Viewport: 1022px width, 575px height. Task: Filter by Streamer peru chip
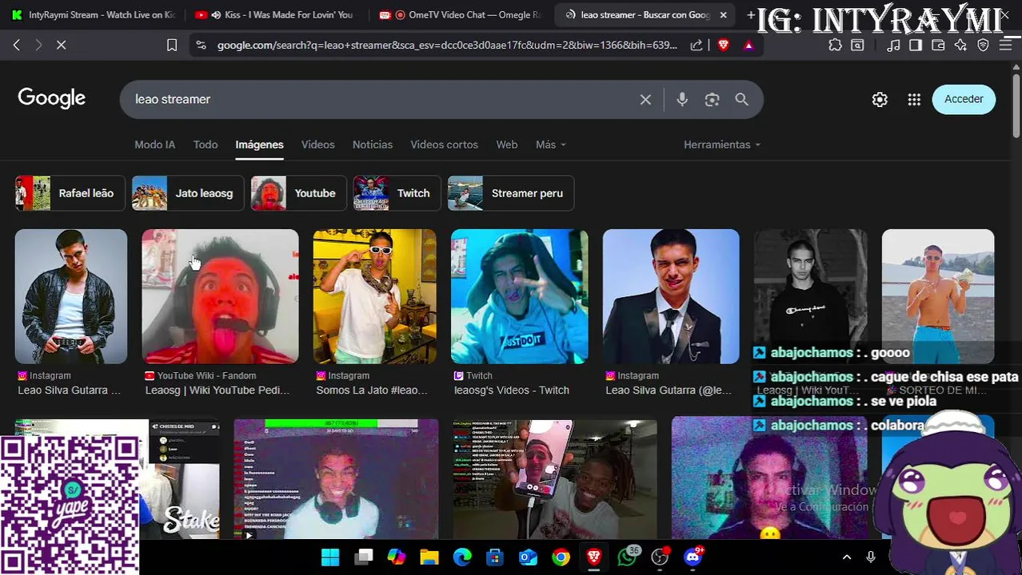coord(510,193)
